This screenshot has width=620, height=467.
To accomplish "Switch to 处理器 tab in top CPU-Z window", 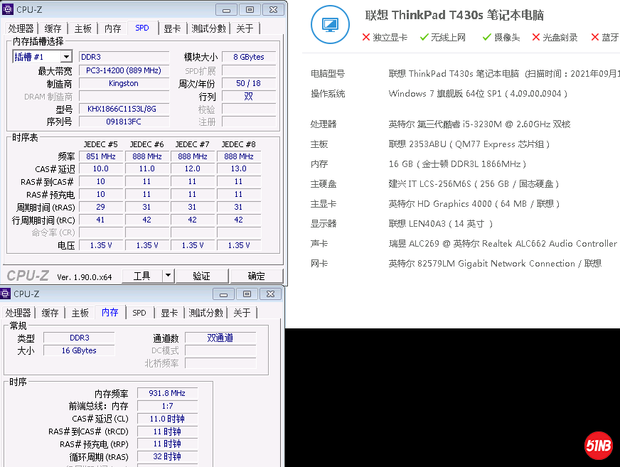I will coord(21,28).
